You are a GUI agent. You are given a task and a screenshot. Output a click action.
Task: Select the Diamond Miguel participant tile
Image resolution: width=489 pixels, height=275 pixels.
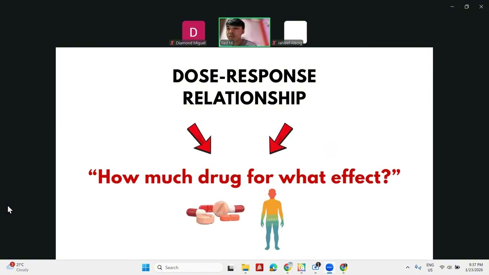[193, 33]
